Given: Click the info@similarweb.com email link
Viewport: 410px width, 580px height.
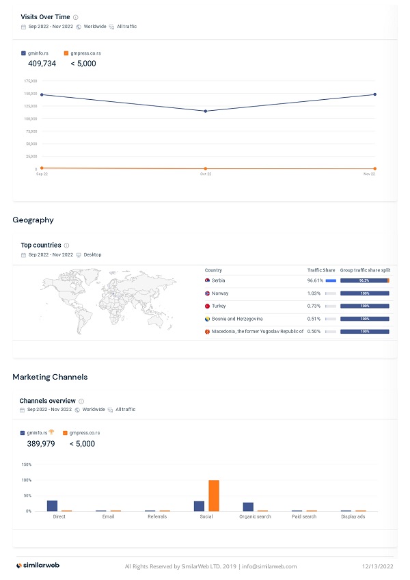Looking at the screenshot, I should click(270, 566).
